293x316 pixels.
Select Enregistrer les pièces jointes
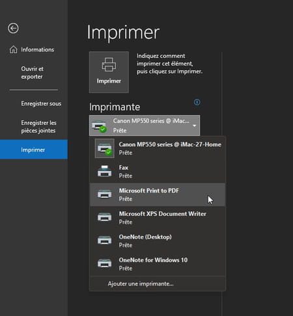(38, 127)
